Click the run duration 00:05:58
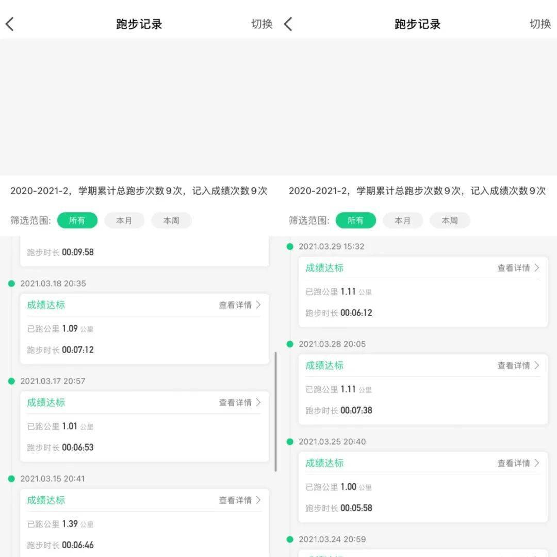The height and width of the screenshot is (557, 557). (356, 508)
